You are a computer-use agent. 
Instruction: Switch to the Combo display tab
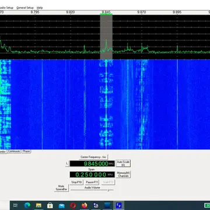tap(3, 152)
